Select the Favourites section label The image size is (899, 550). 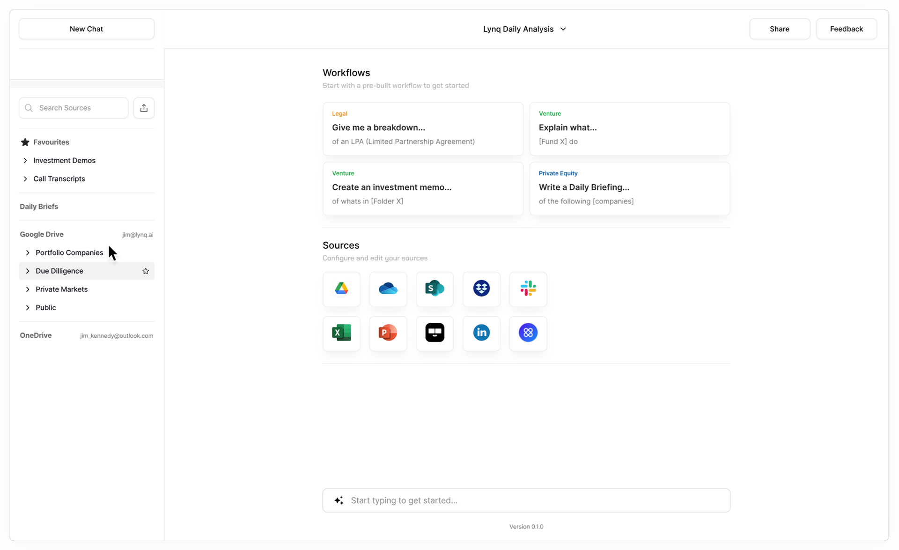click(51, 142)
